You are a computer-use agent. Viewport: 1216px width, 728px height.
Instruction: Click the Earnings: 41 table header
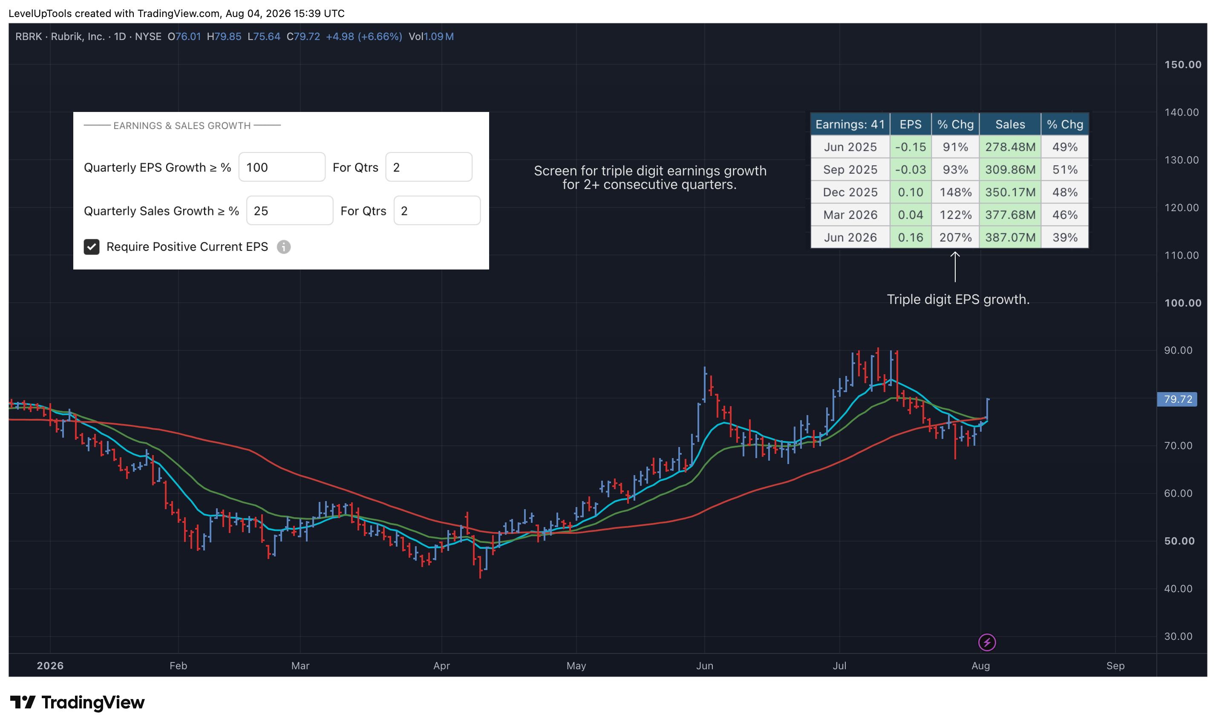[x=850, y=125]
